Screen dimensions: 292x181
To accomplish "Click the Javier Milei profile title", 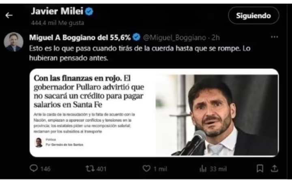I will click(x=57, y=11).
